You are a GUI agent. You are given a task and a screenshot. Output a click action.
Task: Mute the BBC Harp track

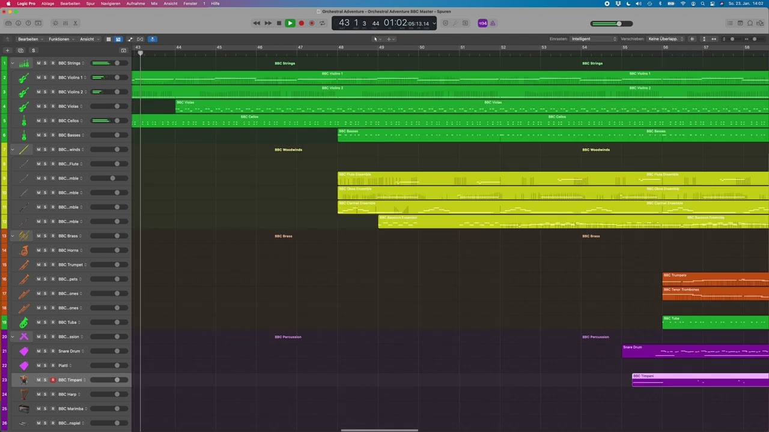(38, 394)
